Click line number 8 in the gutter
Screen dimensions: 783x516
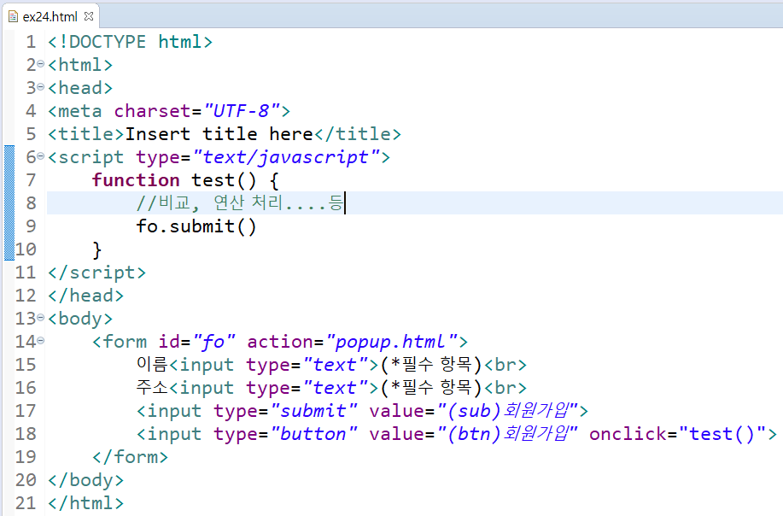[31, 202]
